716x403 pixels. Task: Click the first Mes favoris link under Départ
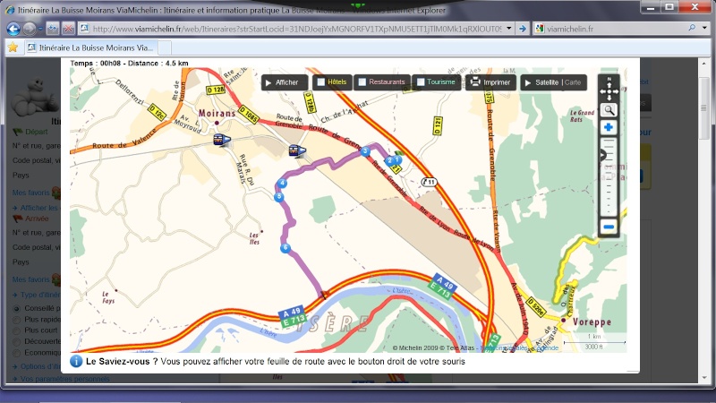point(31,193)
